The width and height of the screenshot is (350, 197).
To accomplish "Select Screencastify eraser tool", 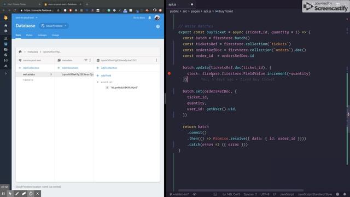I will pos(24,194).
